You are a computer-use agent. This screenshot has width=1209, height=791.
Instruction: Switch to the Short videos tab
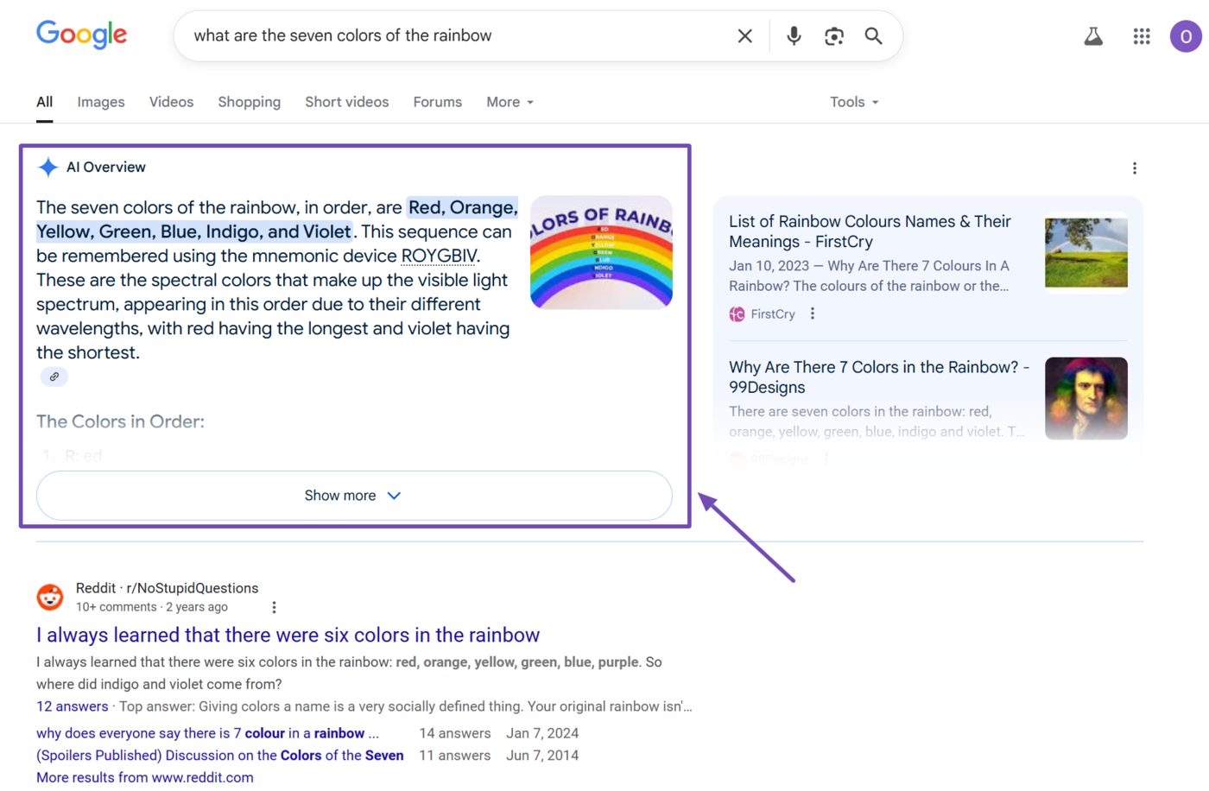[347, 102]
